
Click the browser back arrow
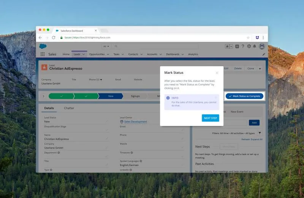point(40,37)
